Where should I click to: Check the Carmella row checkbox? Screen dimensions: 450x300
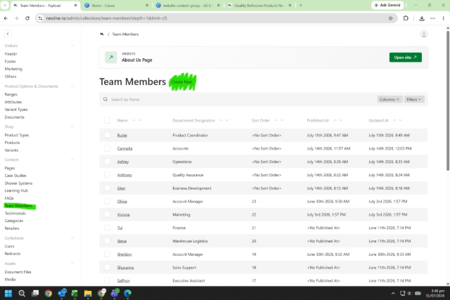pos(107,148)
